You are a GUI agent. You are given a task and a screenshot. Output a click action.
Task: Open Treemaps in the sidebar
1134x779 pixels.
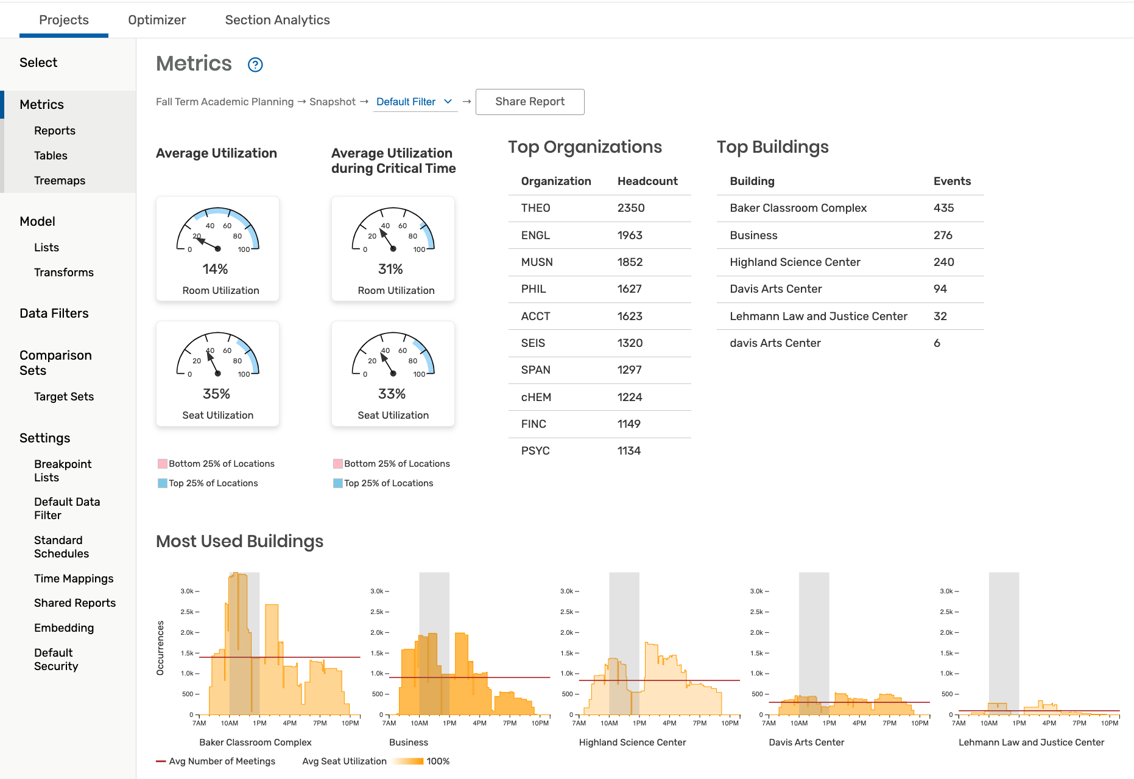[60, 180]
